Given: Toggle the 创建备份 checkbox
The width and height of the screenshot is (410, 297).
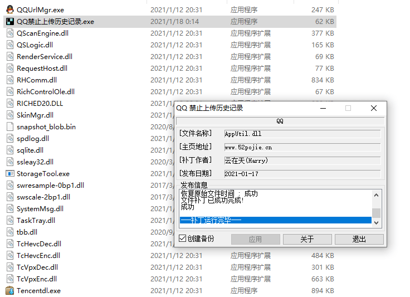Looking at the screenshot, I should [x=183, y=238].
